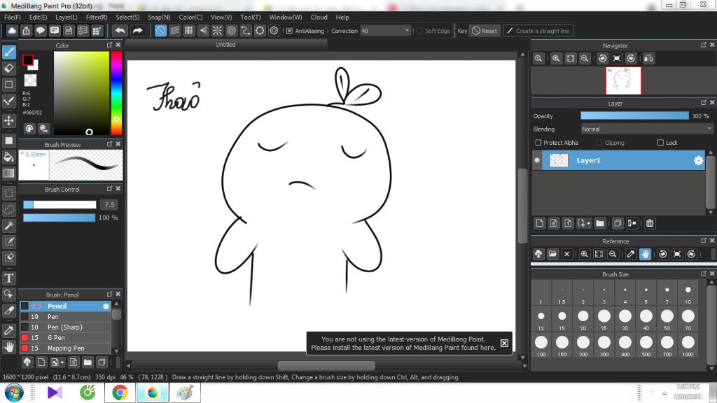This screenshot has width=717, height=403.
Task: Select the Gradient tool
Action: [8, 174]
